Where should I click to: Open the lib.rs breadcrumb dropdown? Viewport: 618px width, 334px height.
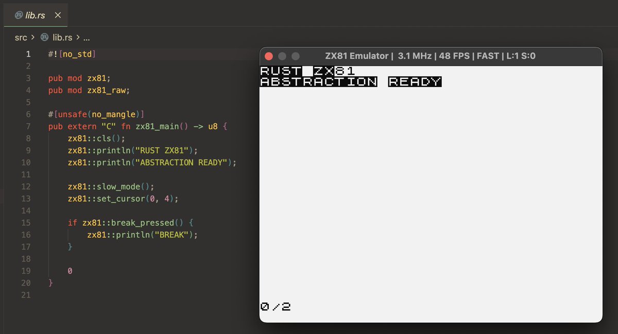[x=63, y=37]
